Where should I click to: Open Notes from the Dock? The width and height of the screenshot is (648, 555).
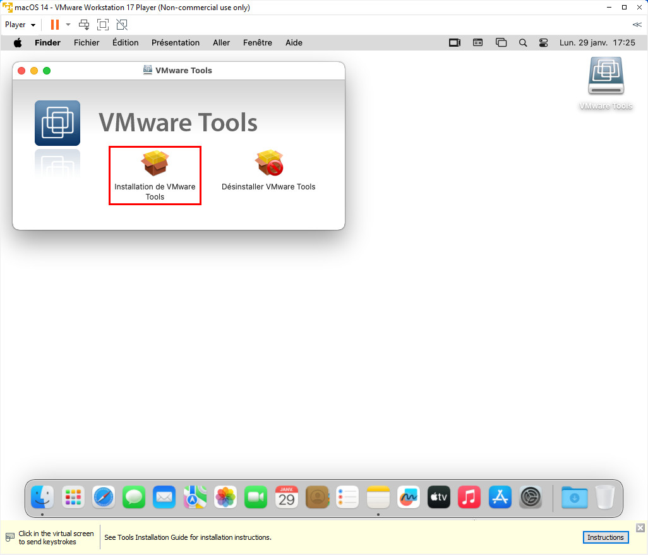coord(378,497)
